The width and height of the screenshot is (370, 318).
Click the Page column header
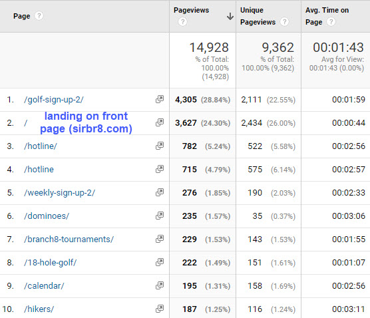pyautogui.click(x=22, y=16)
